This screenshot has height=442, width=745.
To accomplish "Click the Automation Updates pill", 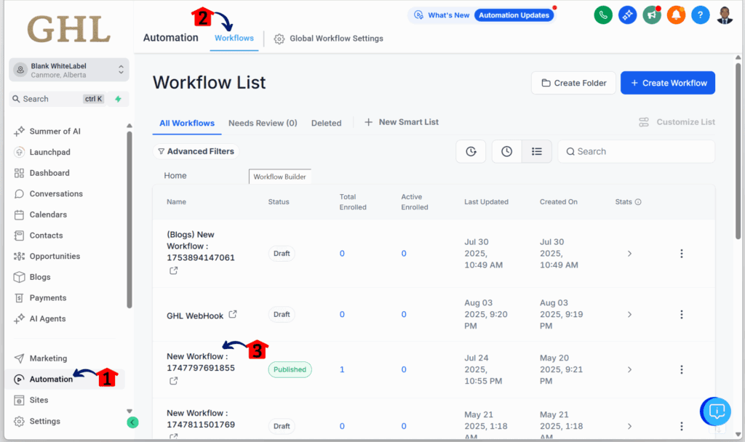I will [514, 15].
